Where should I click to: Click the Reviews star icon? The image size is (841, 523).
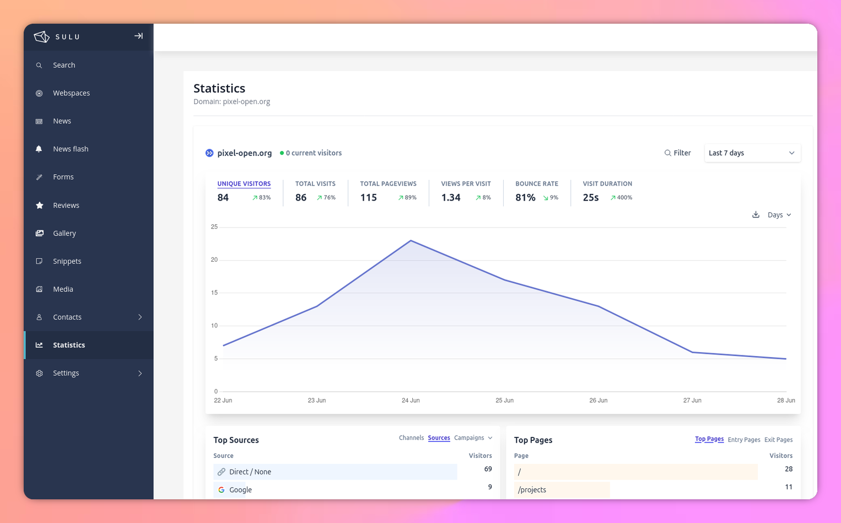[x=39, y=205]
